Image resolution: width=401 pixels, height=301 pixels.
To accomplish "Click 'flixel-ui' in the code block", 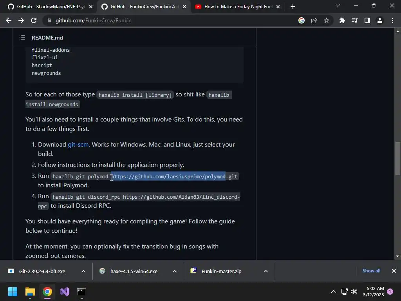I will click(x=45, y=57).
